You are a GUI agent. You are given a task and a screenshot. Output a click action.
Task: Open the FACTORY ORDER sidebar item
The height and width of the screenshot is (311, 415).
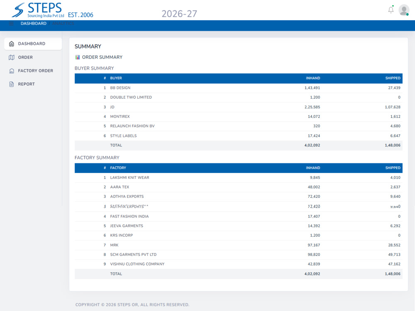(33, 70)
